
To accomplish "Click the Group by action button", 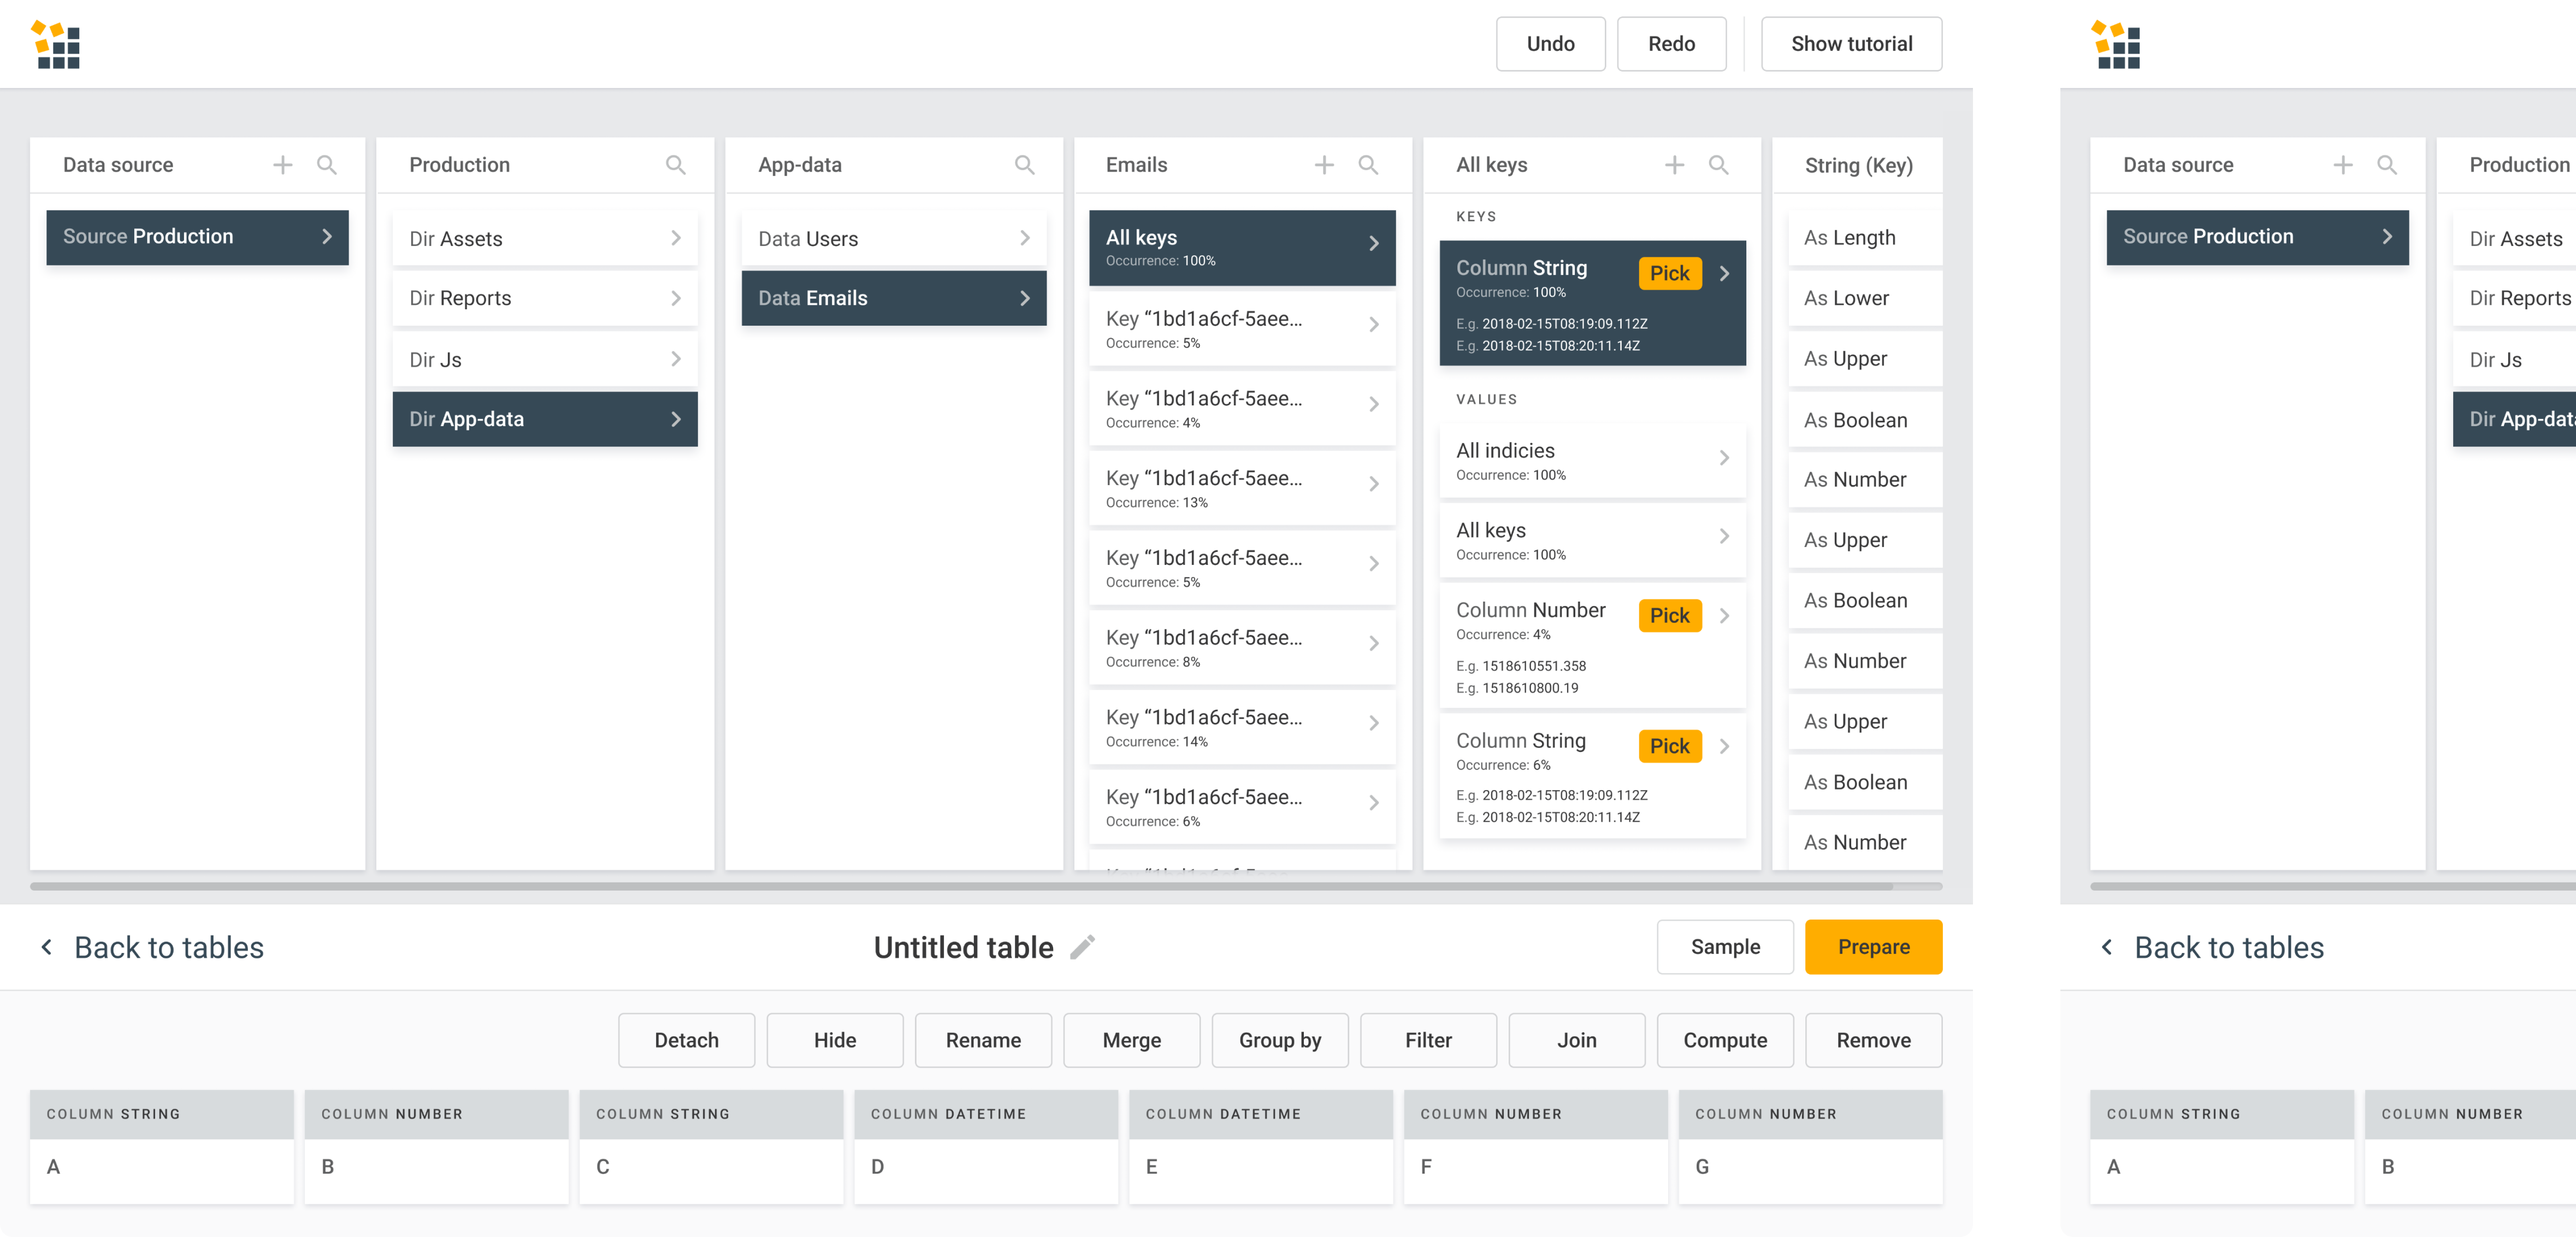I will [x=1279, y=1040].
